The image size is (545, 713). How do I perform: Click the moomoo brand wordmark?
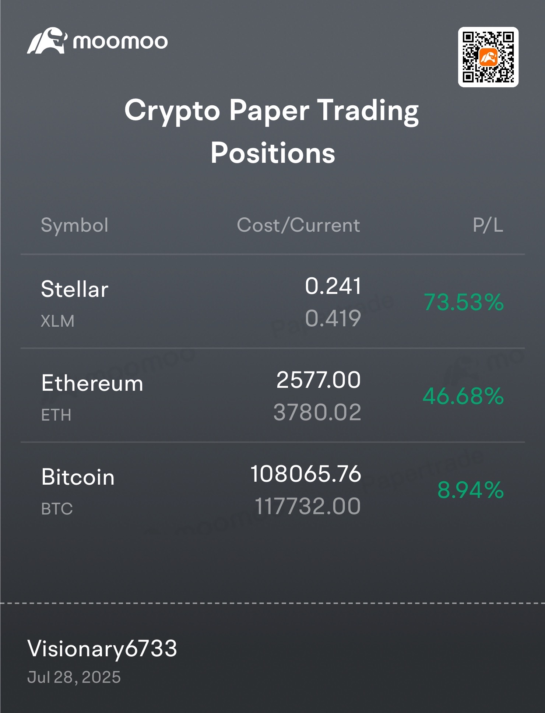[x=120, y=42]
